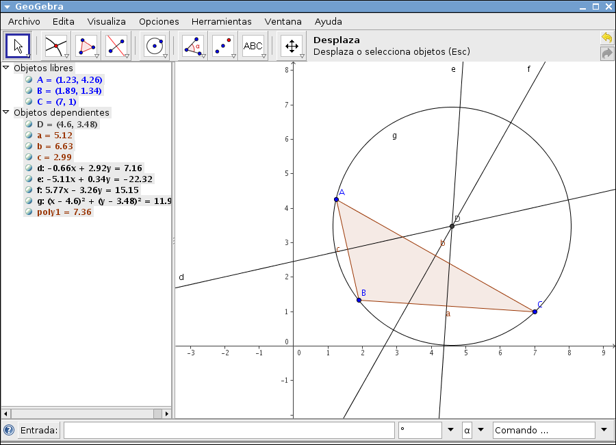
Task: Activate the Angle measurement tool
Action: (x=192, y=45)
